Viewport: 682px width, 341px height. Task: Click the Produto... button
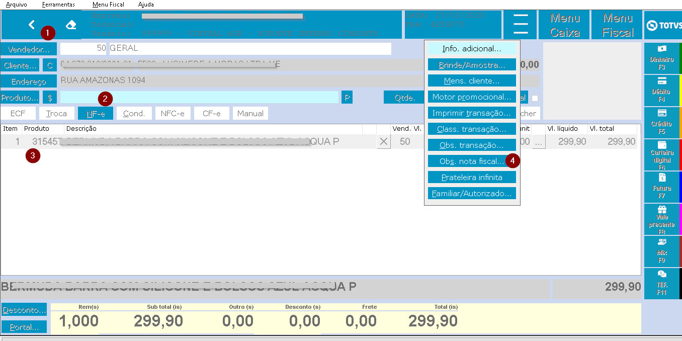(20, 98)
